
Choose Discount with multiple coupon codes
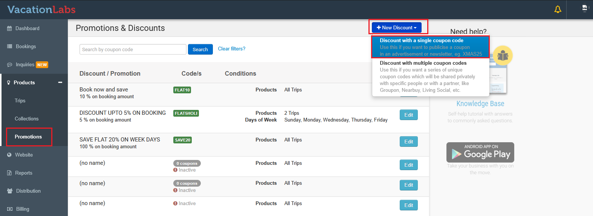click(430, 76)
